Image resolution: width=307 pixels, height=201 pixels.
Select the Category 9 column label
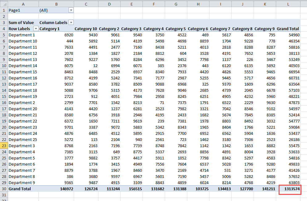[265, 29]
